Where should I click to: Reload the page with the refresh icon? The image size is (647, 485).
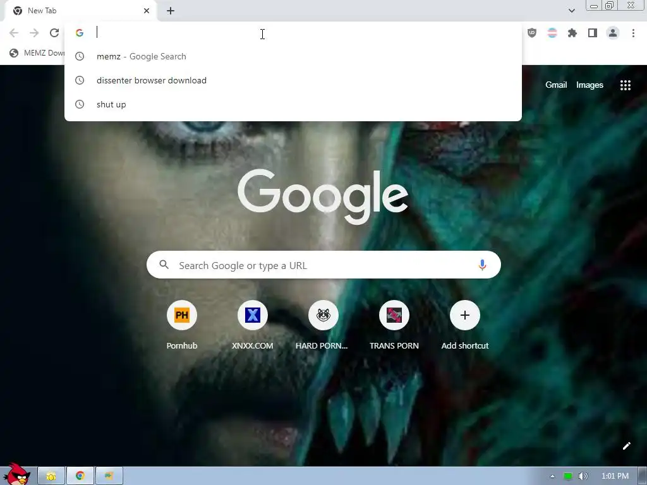[x=54, y=33]
